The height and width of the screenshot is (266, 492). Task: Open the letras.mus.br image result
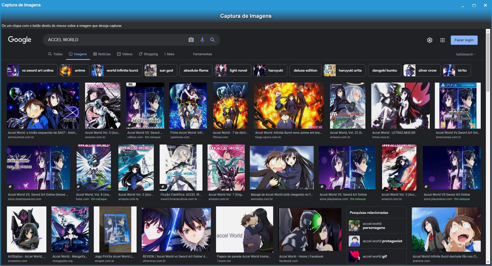(401, 106)
